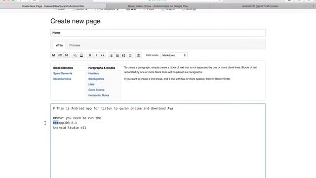Select Block Elements help category
Screen dimensions: 316x178
(x=63, y=68)
